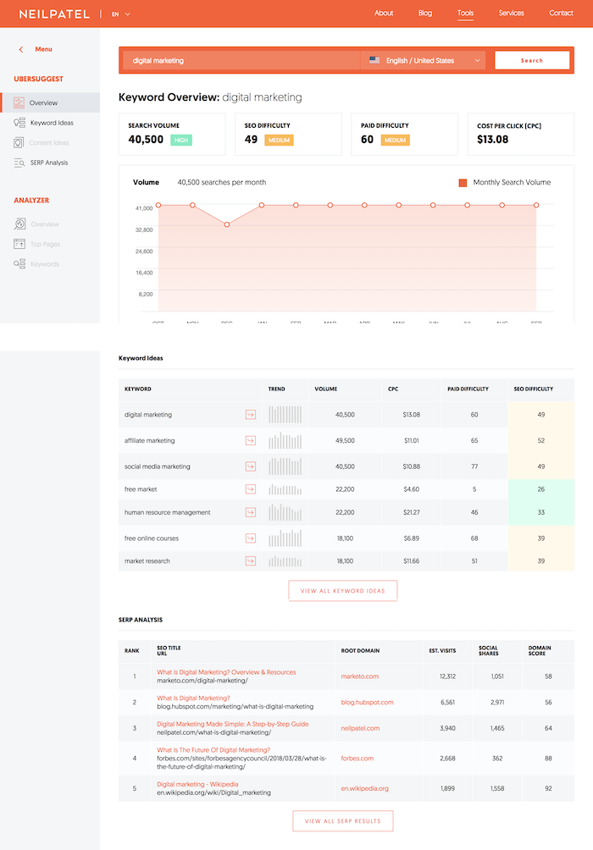Click the $13.08 cost per click value
This screenshot has height=850, width=593.
493,140
